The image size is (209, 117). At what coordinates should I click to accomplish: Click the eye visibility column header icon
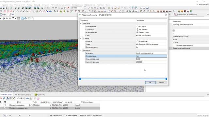point(5,102)
